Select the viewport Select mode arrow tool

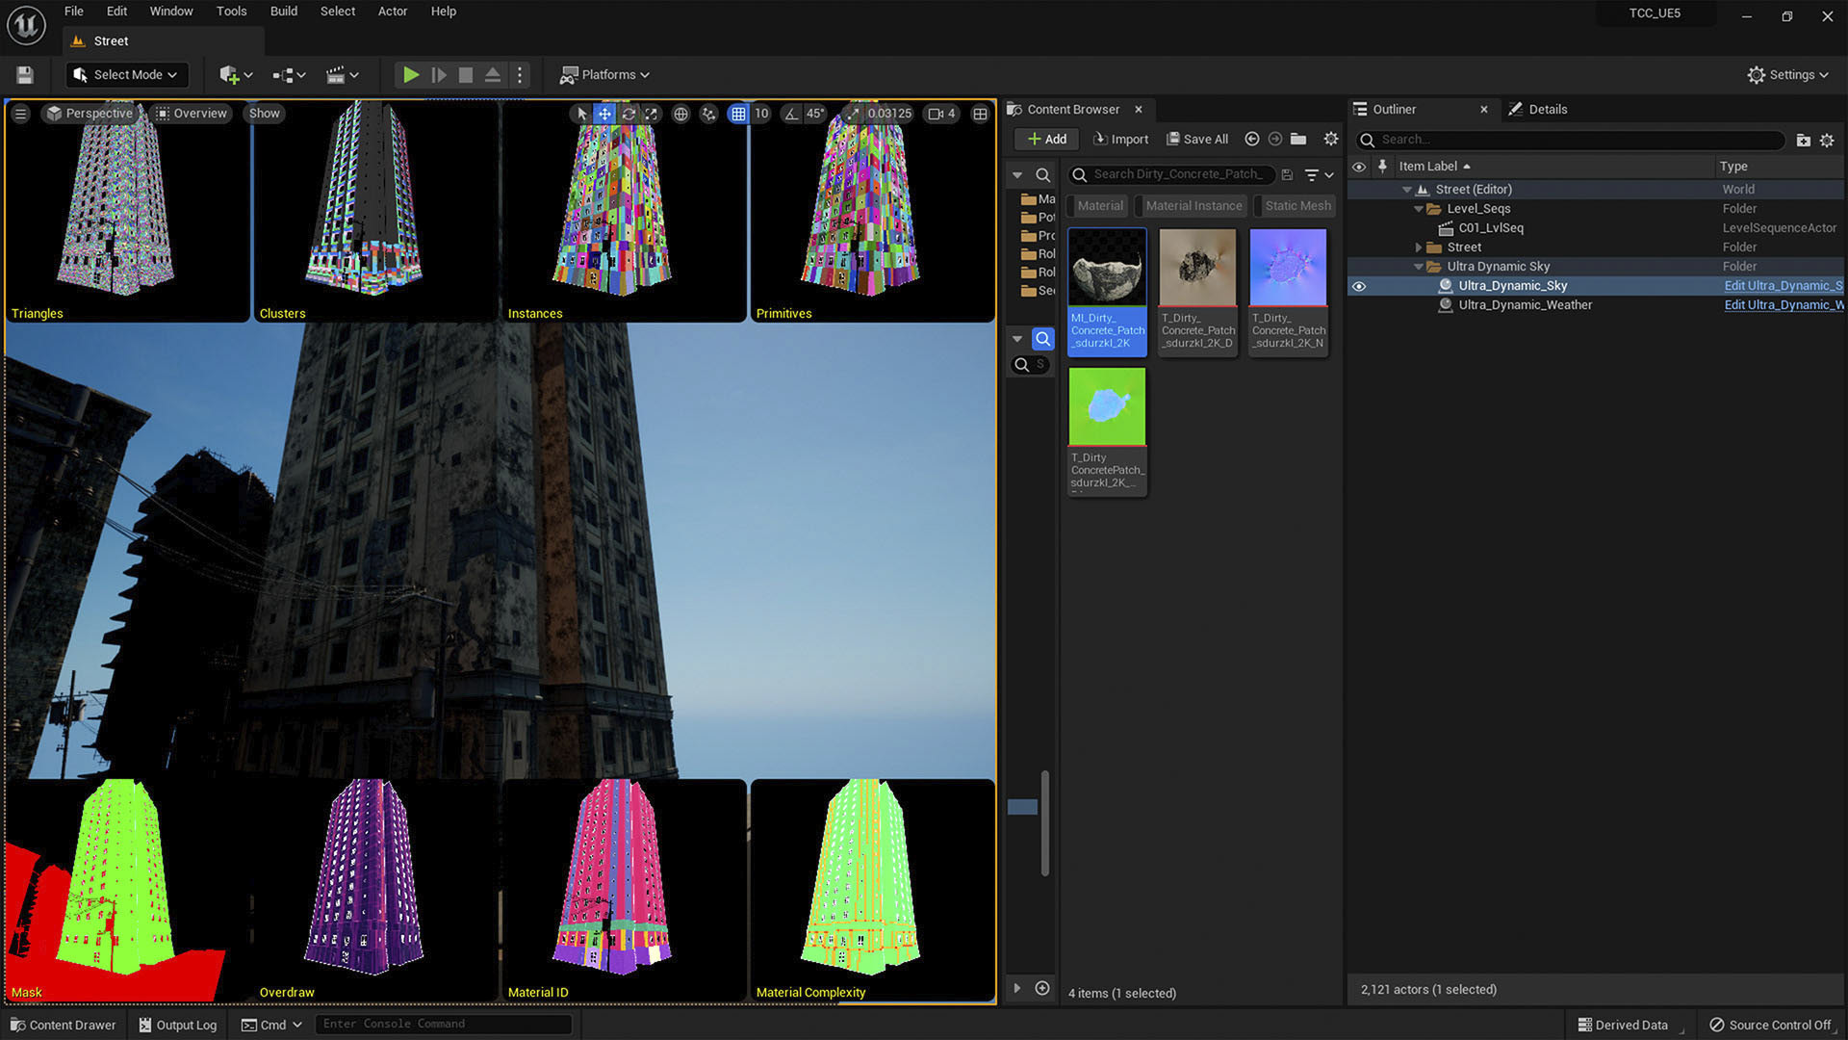(x=581, y=114)
